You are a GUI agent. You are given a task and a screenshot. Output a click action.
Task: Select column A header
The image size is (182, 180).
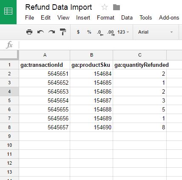point(45,55)
